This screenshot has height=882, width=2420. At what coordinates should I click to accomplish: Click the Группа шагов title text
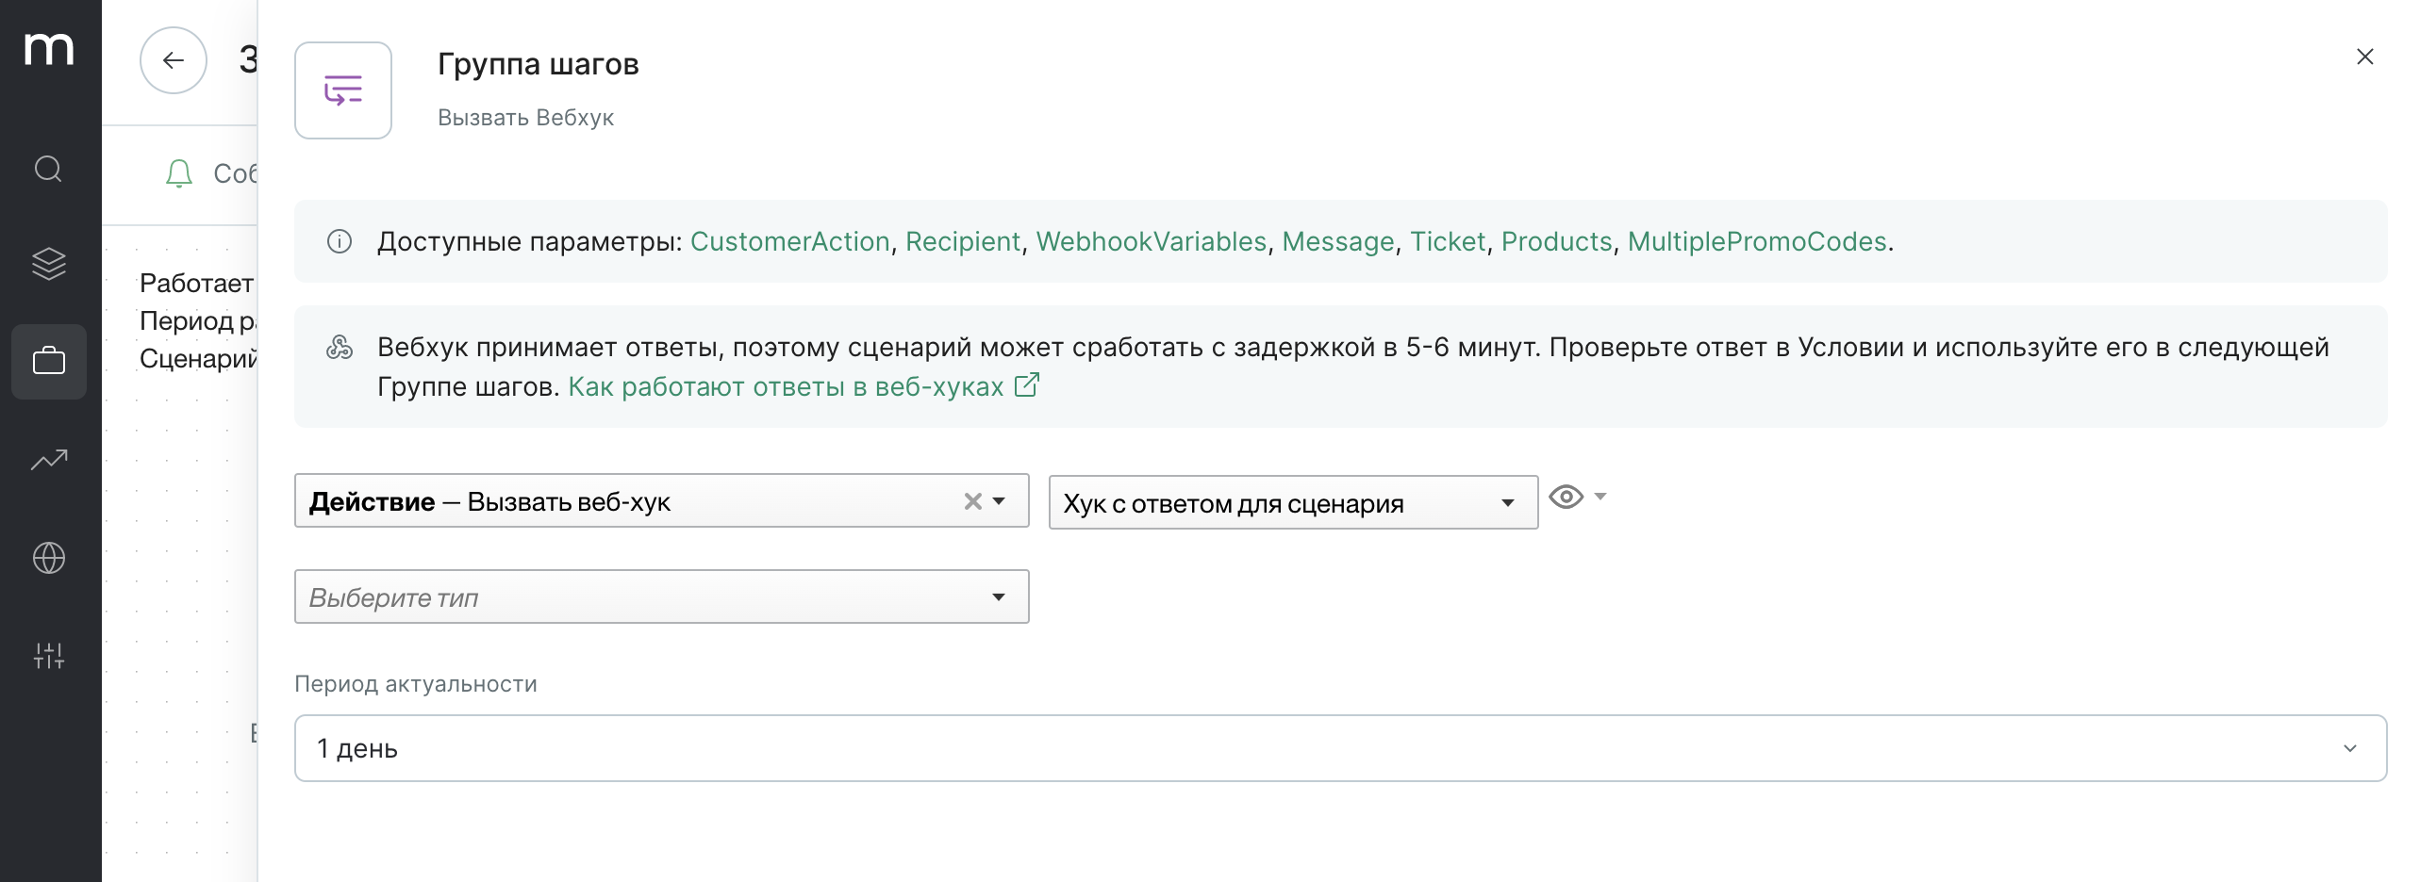tap(539, 64)
